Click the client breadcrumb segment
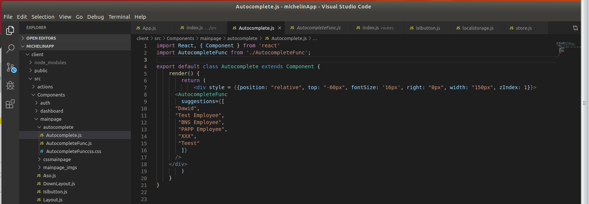The width and height of the screenshot is (589, 204). [143, 39]
